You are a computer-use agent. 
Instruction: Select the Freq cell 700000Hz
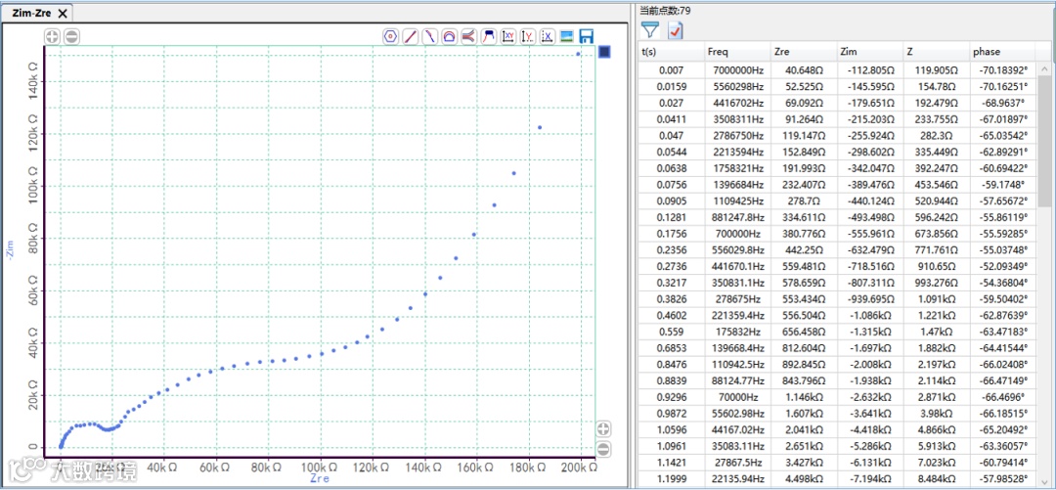[x=736, y=235]
